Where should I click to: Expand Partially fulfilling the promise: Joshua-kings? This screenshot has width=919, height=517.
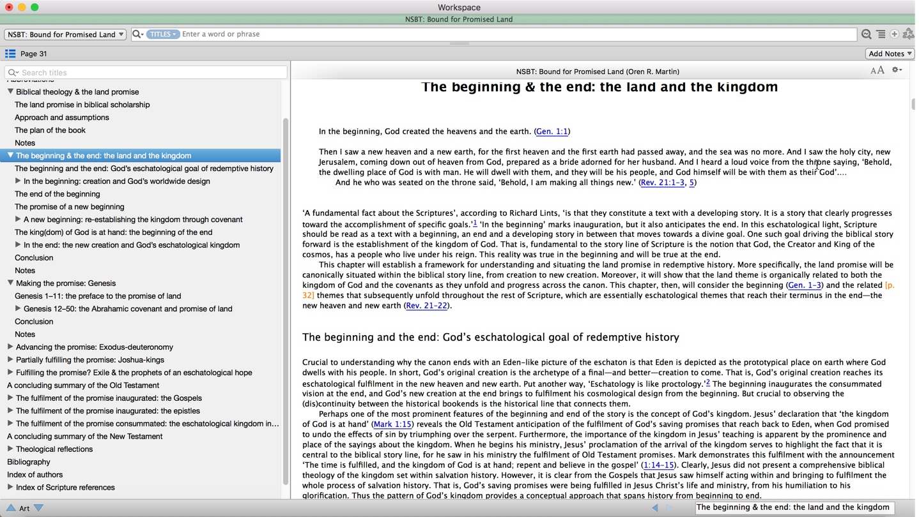coord(10,360)
